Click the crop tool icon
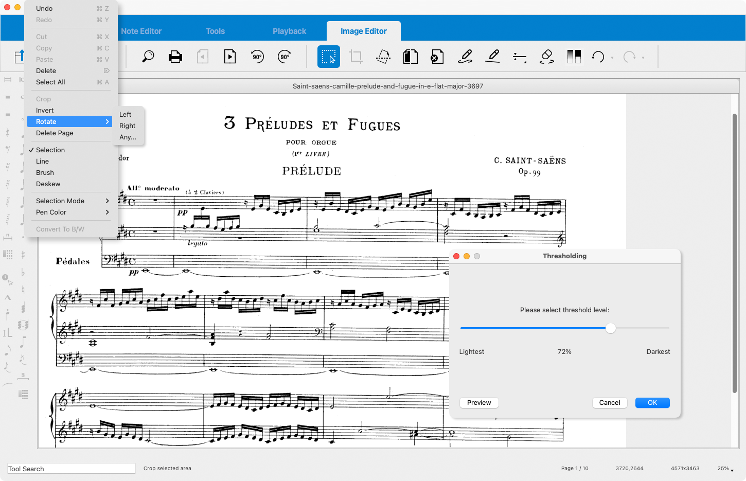 356,57
